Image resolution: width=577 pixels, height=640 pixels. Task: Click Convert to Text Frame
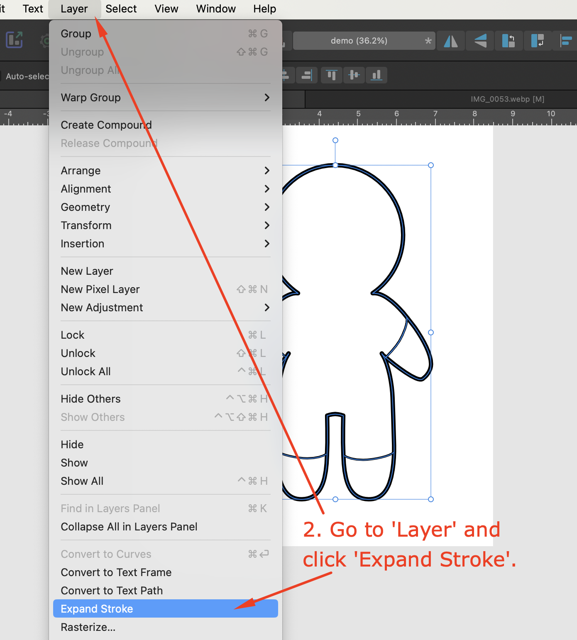click(116, 572)
